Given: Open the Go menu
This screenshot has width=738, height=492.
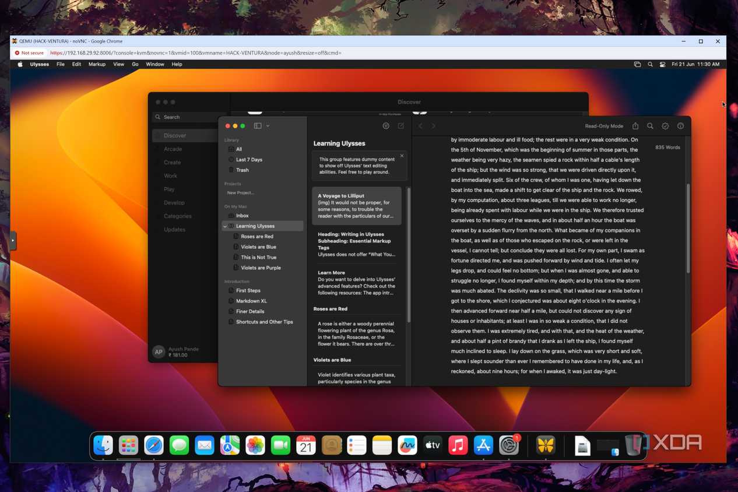Looking at the screenshot, I should 135,65.
